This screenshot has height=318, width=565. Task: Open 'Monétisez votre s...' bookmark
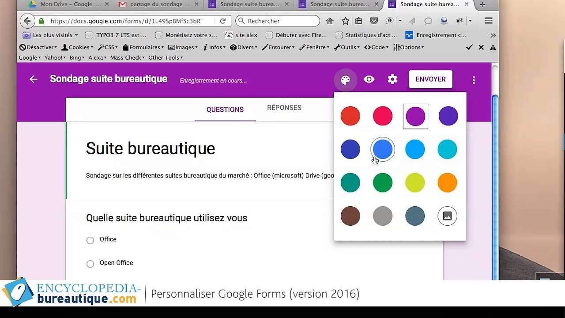tap(186, 35)
